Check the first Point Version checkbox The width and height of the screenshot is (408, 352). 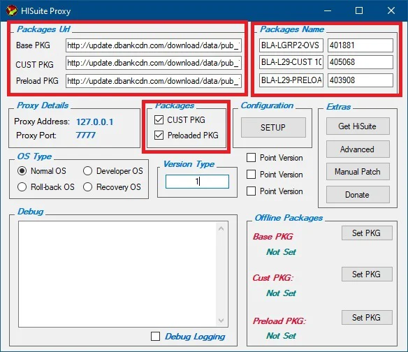pos(251,157)
